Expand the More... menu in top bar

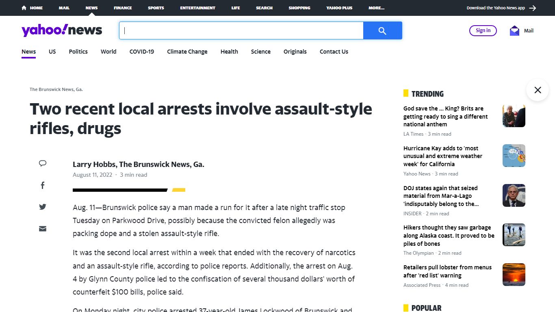click(376, 8)
